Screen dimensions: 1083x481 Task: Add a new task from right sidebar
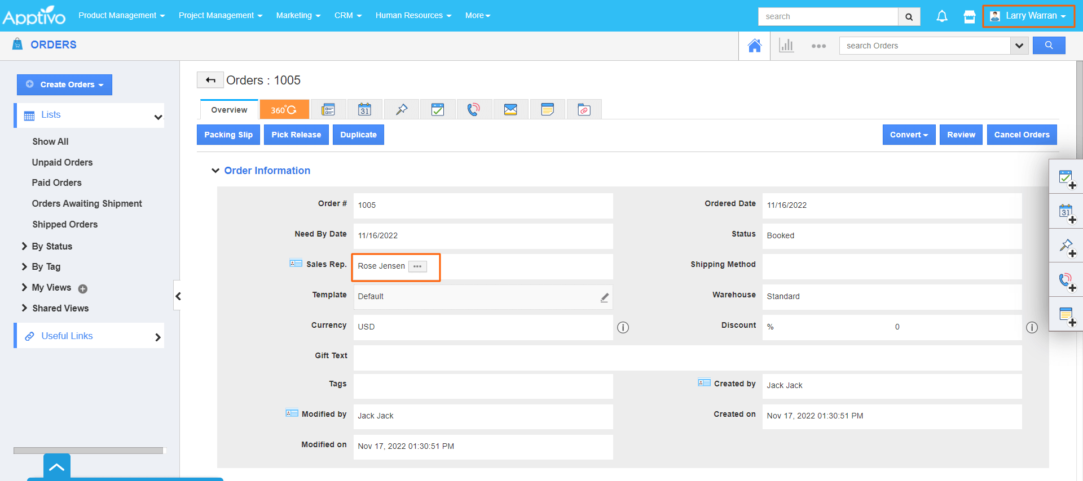coord(1066,179)
